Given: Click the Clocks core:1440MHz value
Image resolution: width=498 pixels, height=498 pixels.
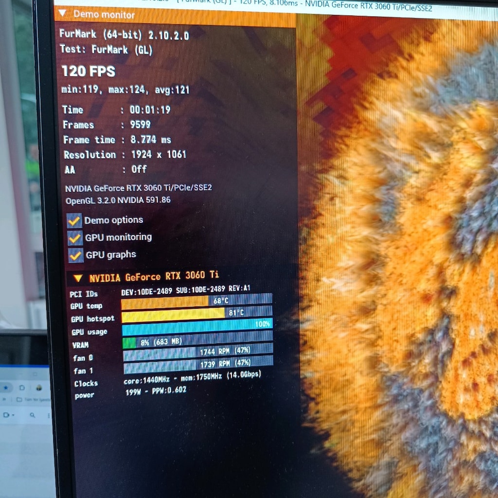Looking at the screenshot, I should (193, 377).
